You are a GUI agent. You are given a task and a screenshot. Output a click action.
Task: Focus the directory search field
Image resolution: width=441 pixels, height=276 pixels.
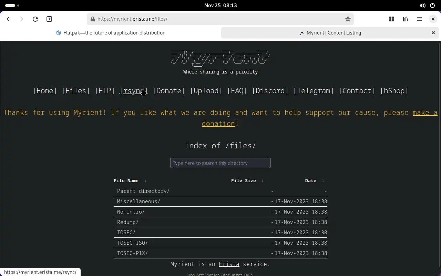click(x=220, y=163)
